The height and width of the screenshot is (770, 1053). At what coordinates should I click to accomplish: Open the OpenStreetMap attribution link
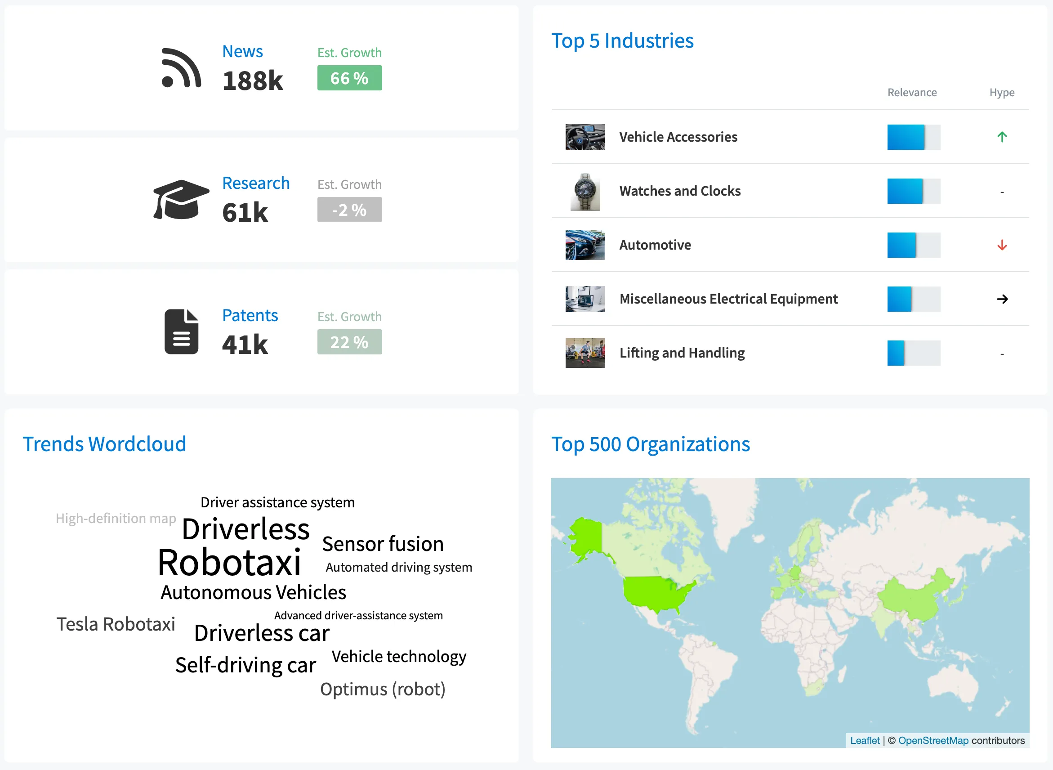point(933,741)
